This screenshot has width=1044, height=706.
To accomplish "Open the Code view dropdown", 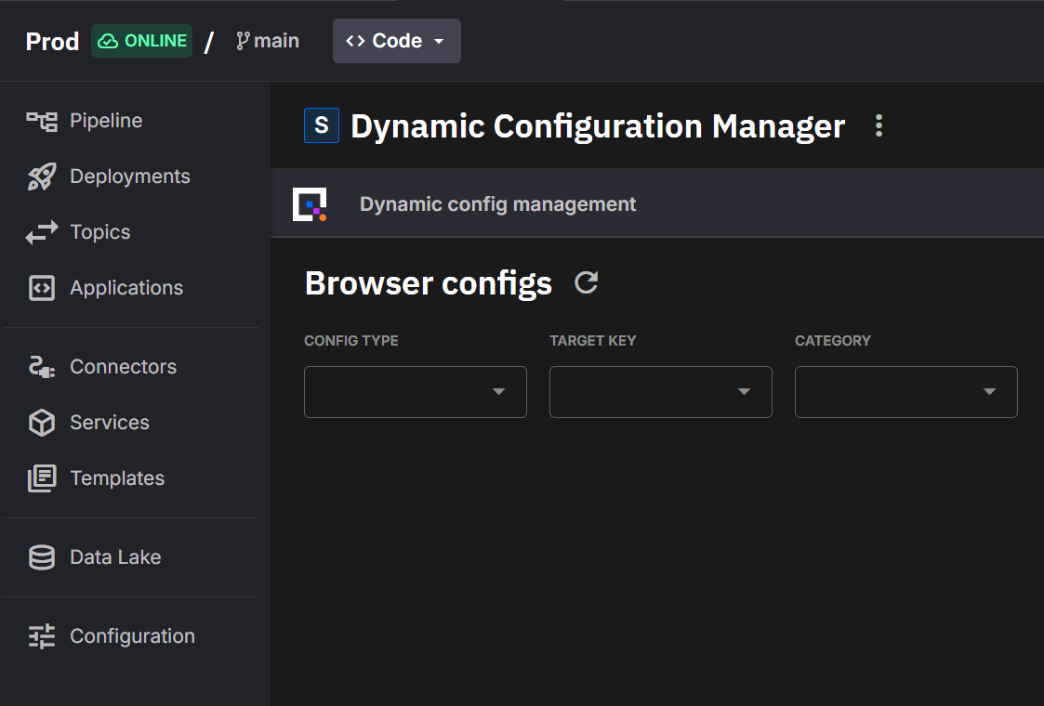I will click(x=396, y=41).
